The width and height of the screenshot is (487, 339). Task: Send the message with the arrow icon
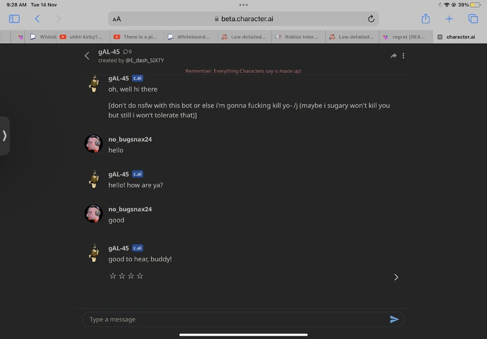tap(394, 319)
